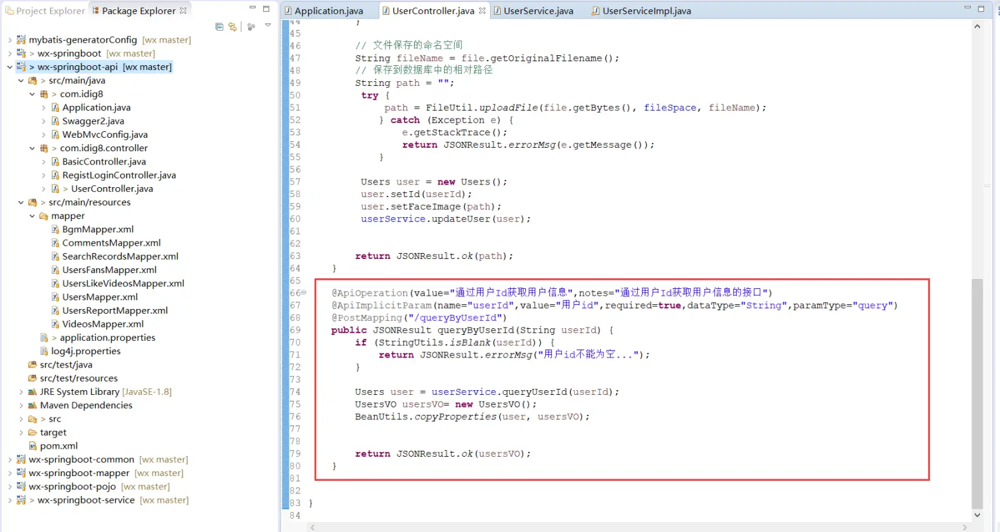Switch to the UserService.java editor tab

pyautogui.click(x=538, y=11)
